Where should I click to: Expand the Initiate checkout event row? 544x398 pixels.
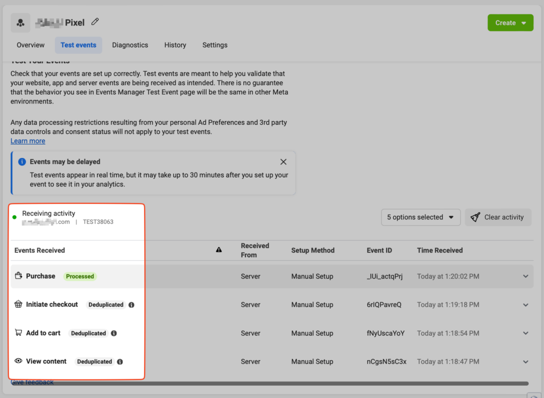click(525, 305)
